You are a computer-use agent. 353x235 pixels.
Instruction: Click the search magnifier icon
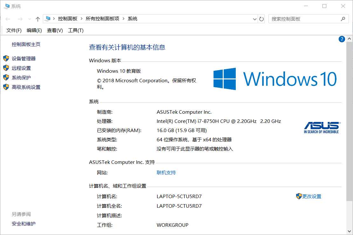coord(343,19)
